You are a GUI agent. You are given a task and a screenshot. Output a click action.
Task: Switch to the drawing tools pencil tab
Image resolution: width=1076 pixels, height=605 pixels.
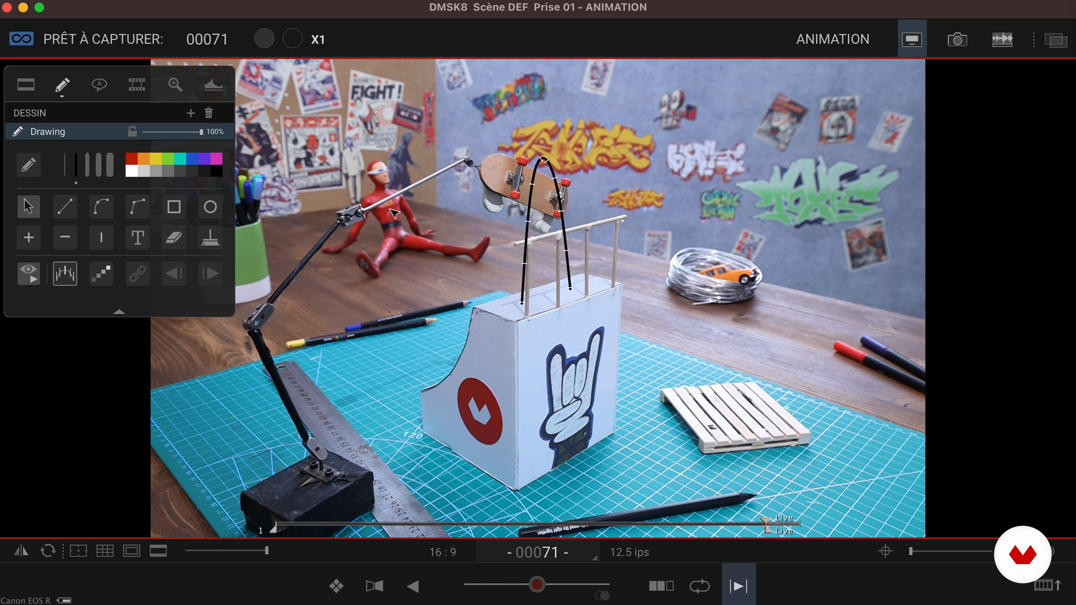pyautogui.click(x=62, y=85)
